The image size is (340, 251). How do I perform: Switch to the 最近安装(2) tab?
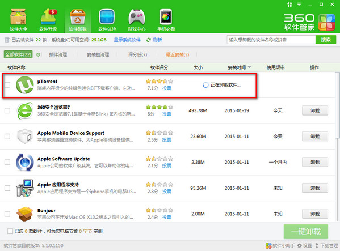[x=177, y=54]
